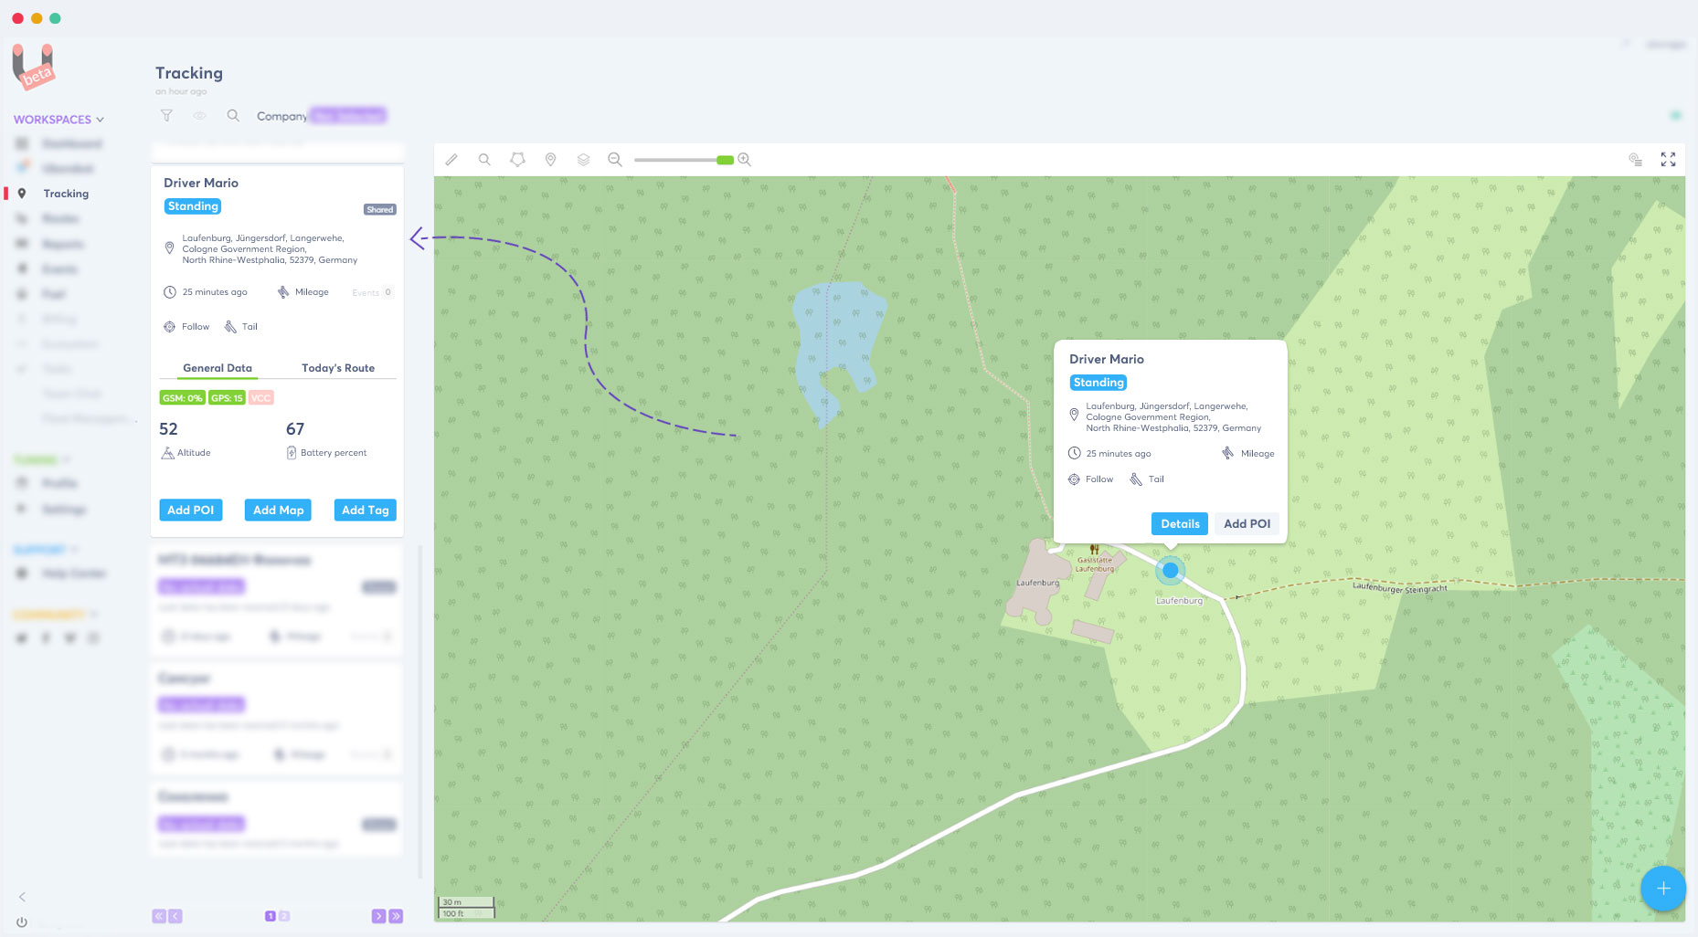The image size is (1698, 937).
Task: Select the measure/draw tool on the map
Action: pyautogui.click(x=451, y=160)
